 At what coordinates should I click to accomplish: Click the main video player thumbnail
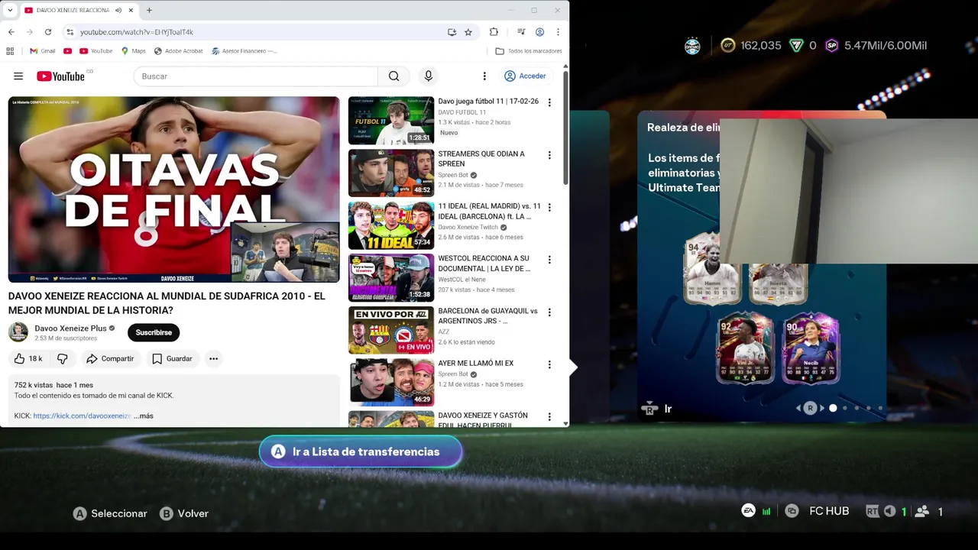[174, 189]
